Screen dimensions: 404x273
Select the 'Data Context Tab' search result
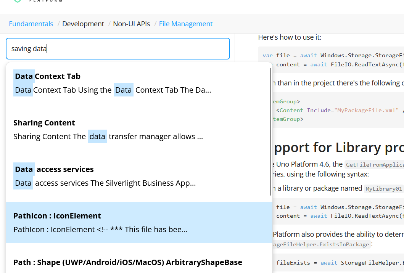click(114, 83)
